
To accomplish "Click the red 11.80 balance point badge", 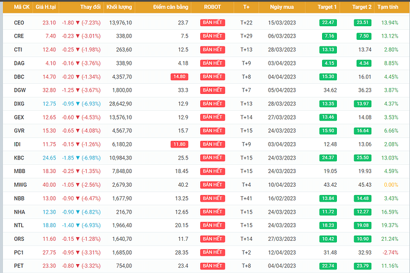I will tap(179, 144).
